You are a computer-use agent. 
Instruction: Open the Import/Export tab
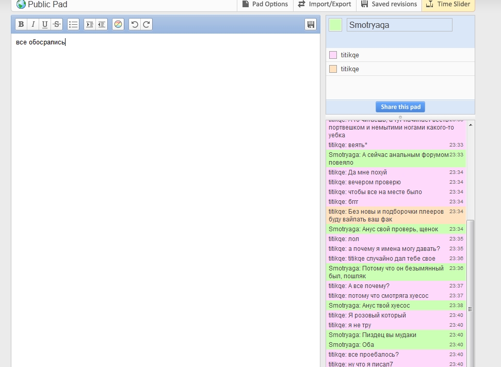point(325,4)
